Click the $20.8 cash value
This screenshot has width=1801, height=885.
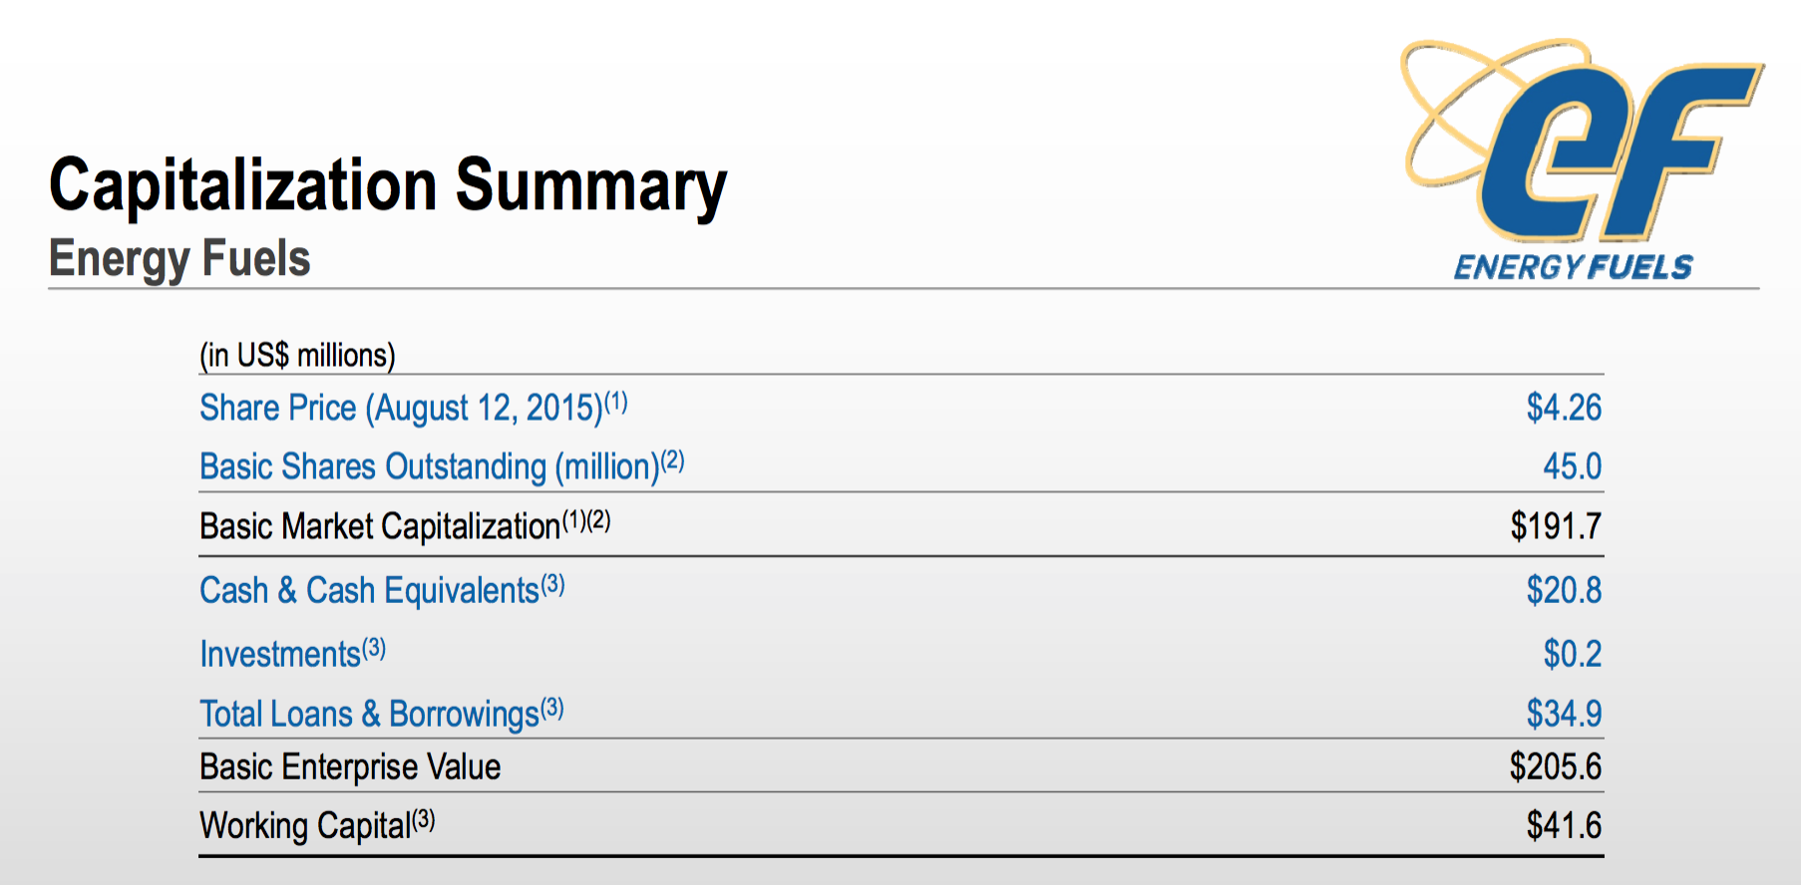1563,590
